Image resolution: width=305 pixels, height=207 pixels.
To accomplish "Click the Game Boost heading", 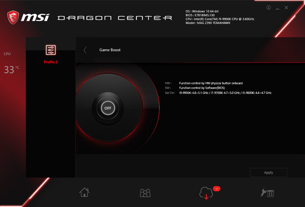I will [110, 50].
